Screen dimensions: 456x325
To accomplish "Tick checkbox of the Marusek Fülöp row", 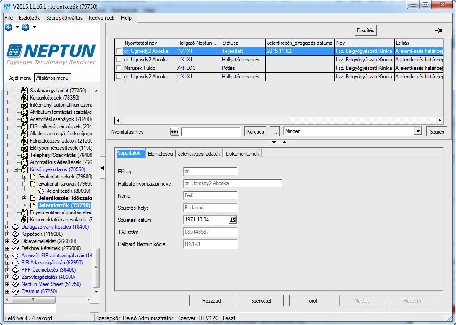I will (118, 68).
